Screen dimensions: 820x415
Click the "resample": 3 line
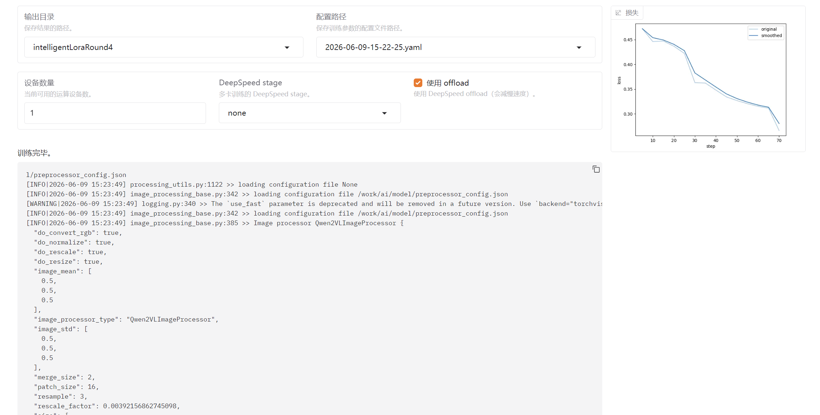click(x=61, y=396)
